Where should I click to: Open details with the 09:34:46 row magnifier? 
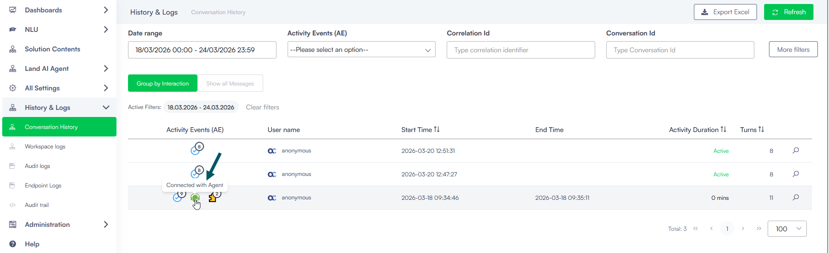pyautogui.click(x=796, y=198)
